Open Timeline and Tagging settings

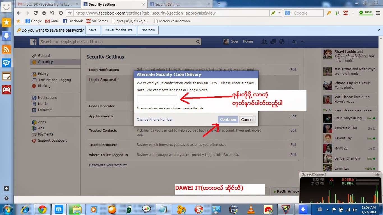point(55,80)
